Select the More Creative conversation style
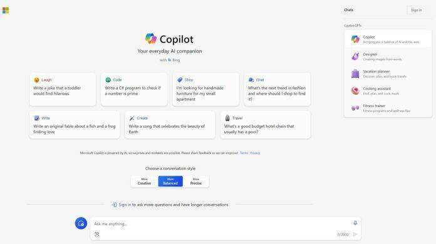This screenshot has width=436, height=244. [144, 181]
